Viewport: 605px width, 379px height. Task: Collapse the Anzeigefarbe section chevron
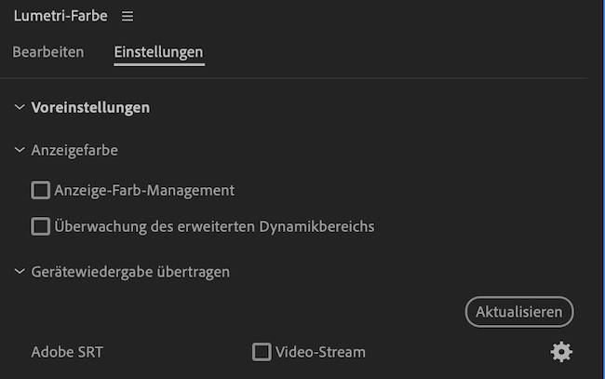pos(20,149)
